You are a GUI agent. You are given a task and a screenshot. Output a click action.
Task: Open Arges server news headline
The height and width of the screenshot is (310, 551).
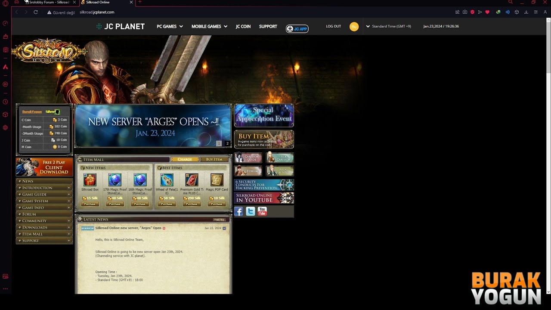(x=128, y=228)
